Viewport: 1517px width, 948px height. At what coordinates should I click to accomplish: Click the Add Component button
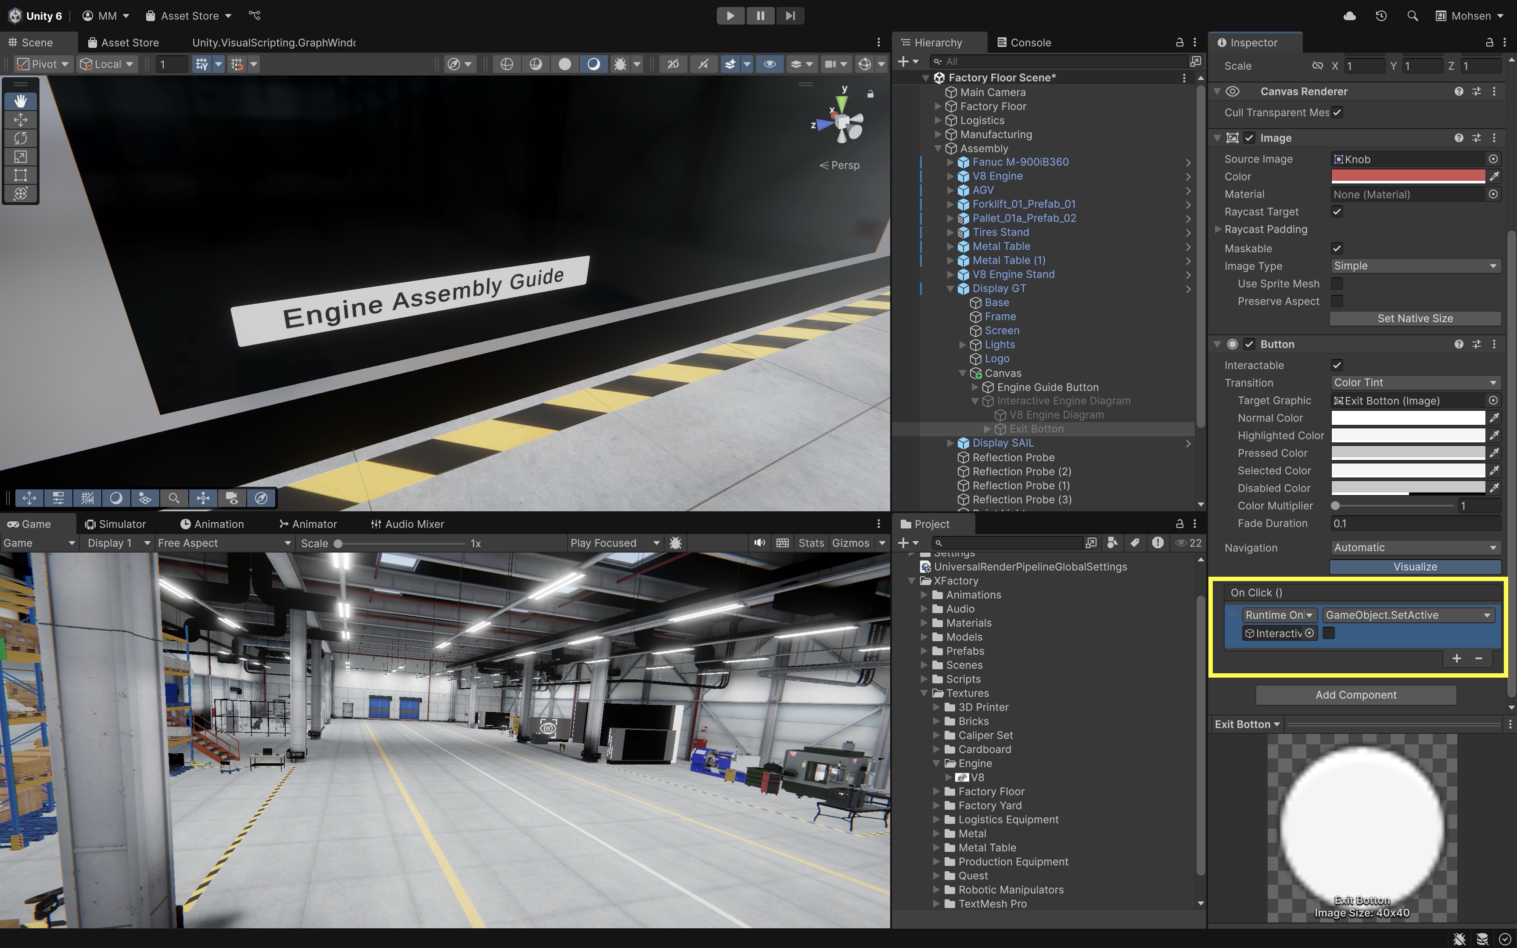click(1355, 695)
